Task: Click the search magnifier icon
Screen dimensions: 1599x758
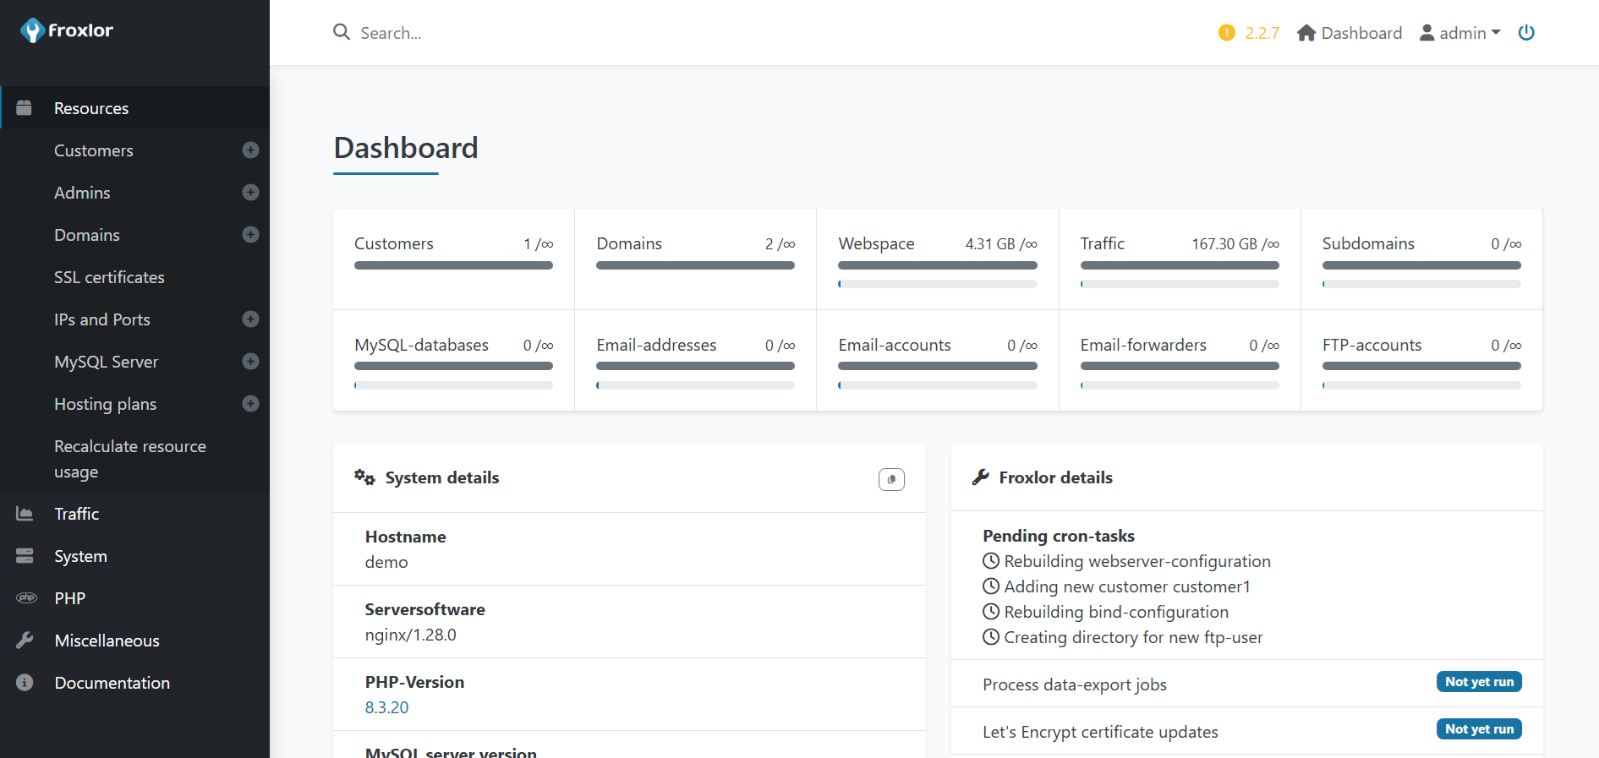Action: pyautogui.click(x=342, y=32)
